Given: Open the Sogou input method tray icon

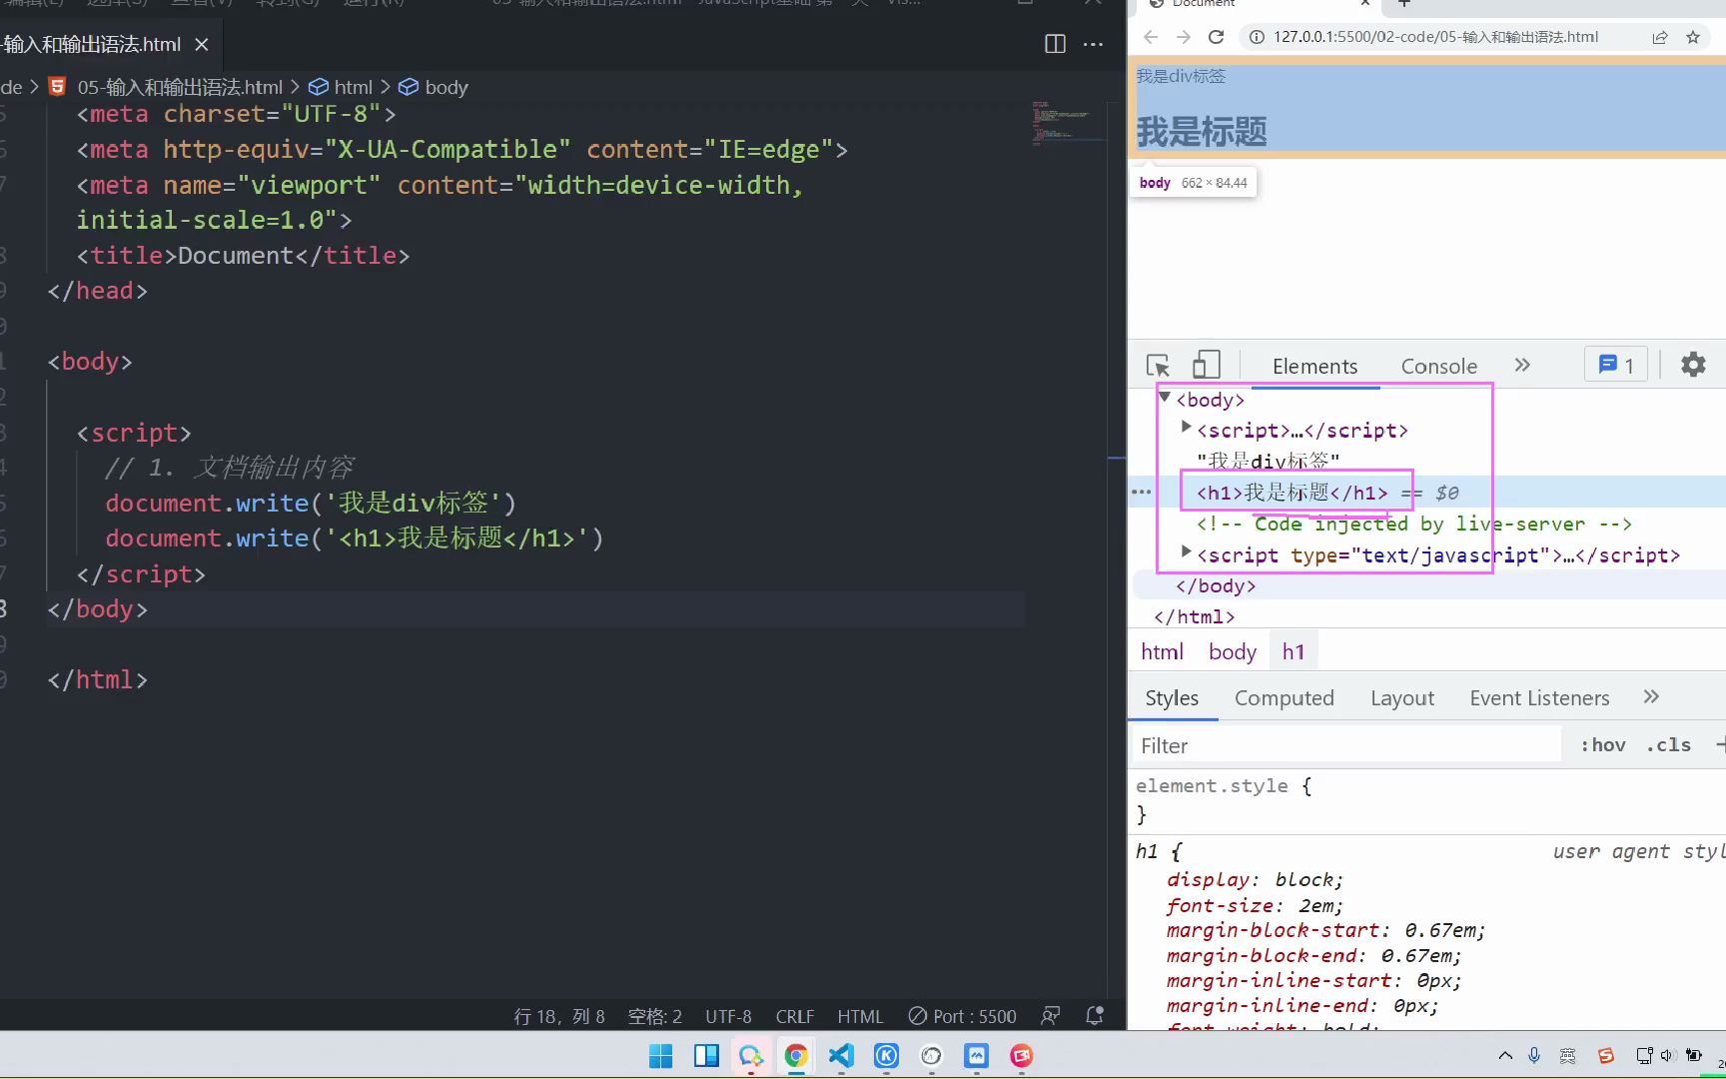Looking at the screenshot, I should click(1606, 1055).
